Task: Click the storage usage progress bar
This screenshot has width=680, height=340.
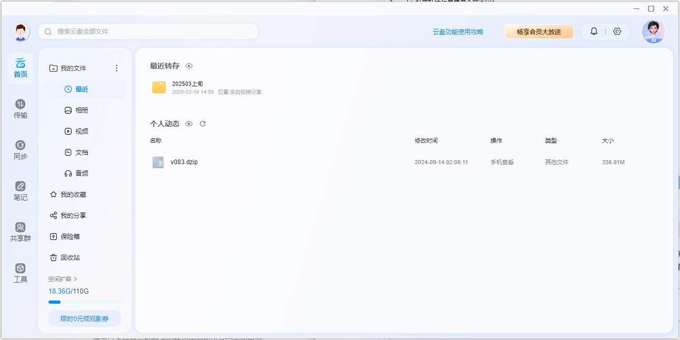Action: tap(85, 302)
